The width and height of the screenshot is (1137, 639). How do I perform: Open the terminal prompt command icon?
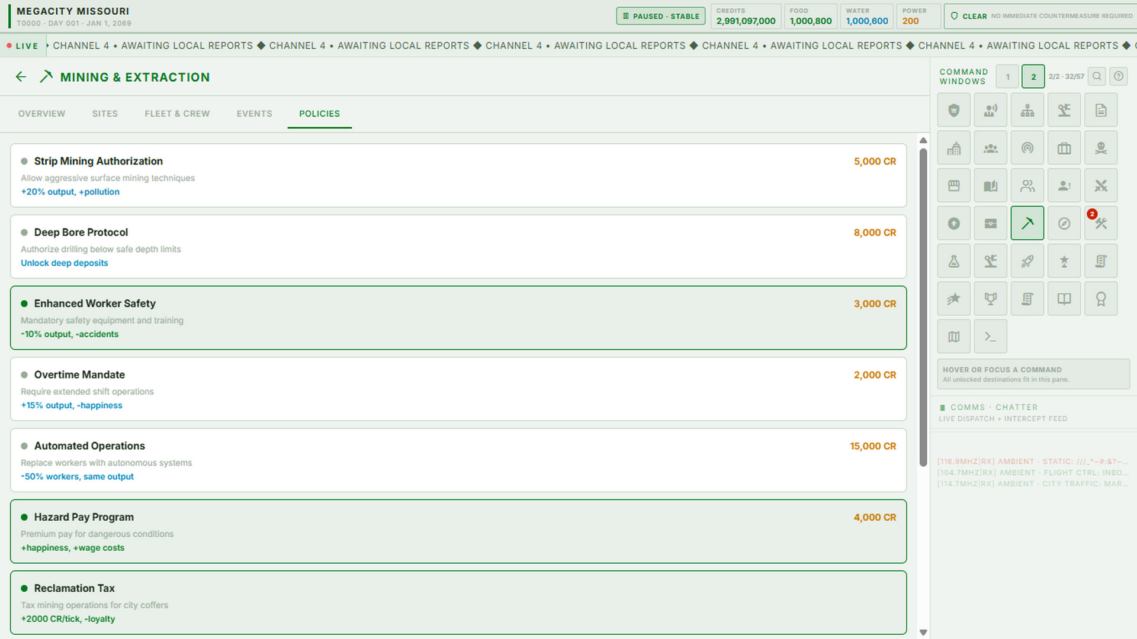point(990,337)
